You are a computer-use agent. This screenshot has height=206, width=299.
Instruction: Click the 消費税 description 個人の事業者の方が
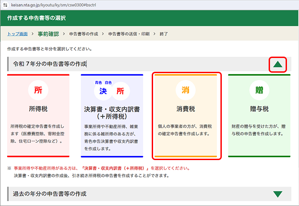[185, 130]
